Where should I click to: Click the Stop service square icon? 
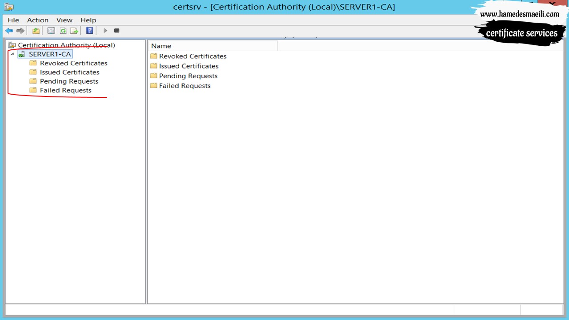(117, 31)
